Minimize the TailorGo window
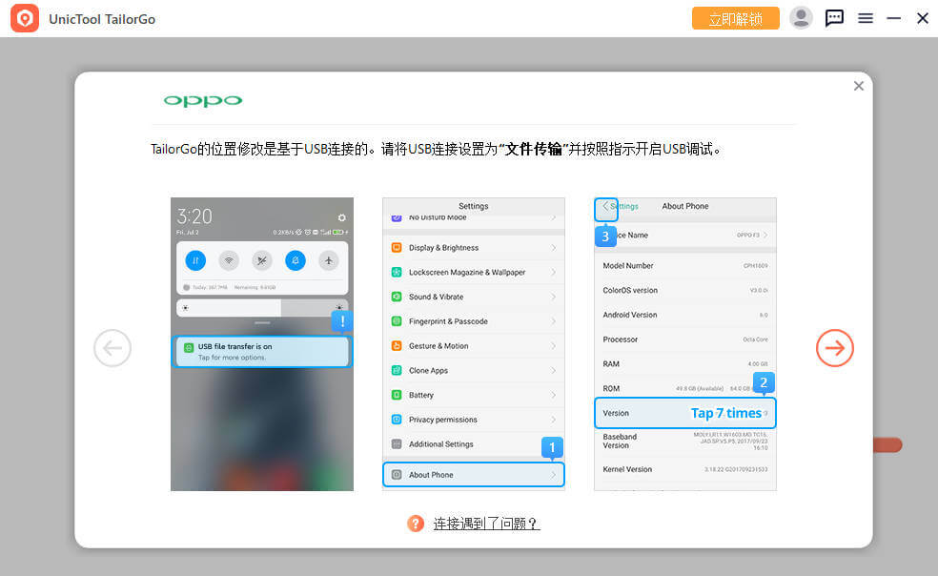Viewport: 938px width, 576px height. (894, 18)
